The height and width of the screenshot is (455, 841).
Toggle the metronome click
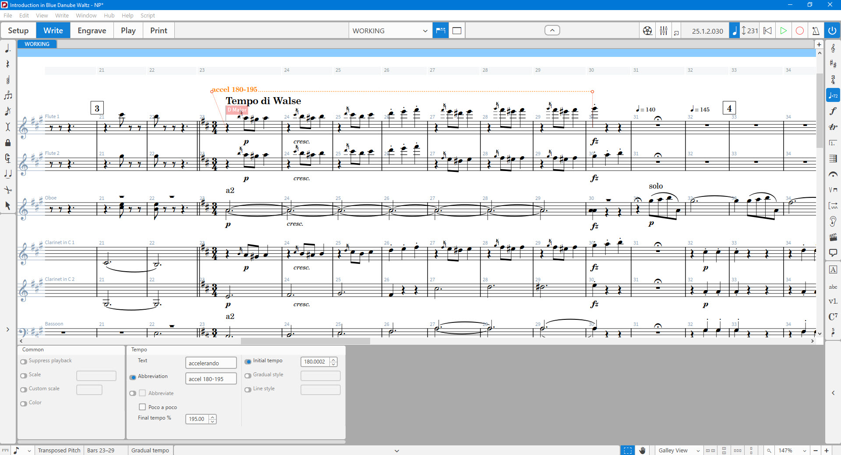pos(816,31)
